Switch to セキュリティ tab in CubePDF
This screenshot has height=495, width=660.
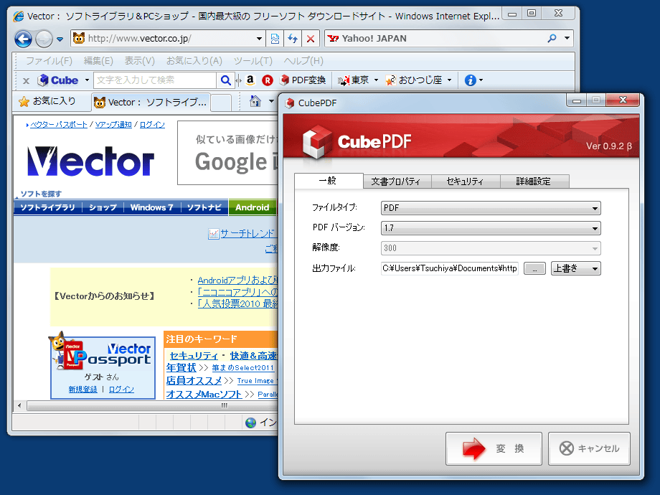(466, 181)
